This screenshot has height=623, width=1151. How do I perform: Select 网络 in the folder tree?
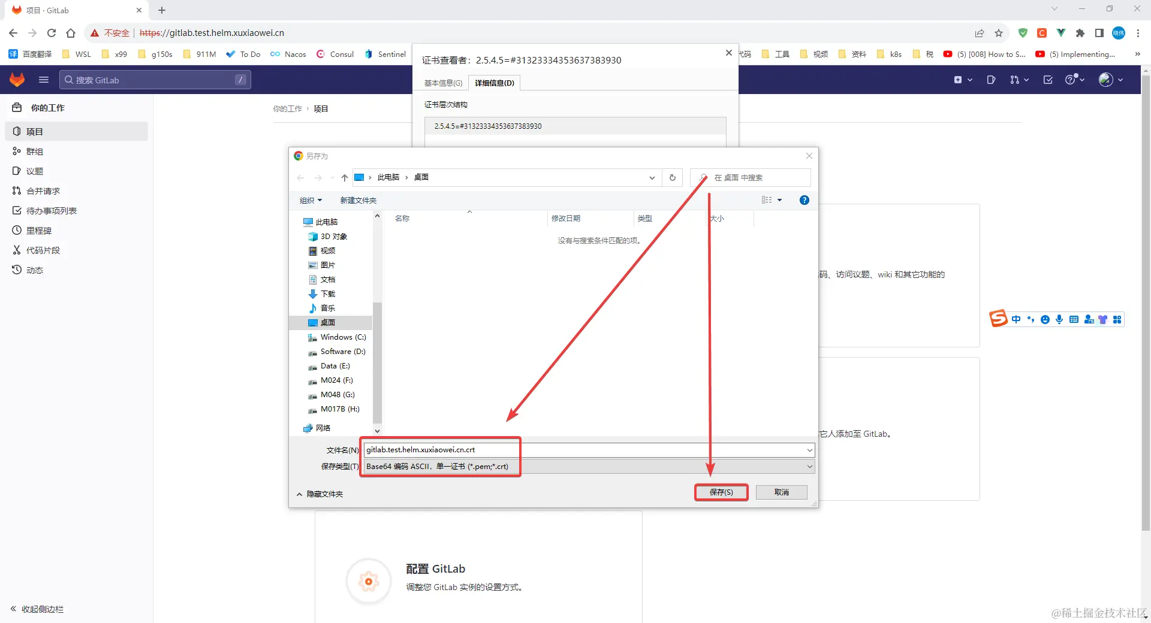[317, 428]
